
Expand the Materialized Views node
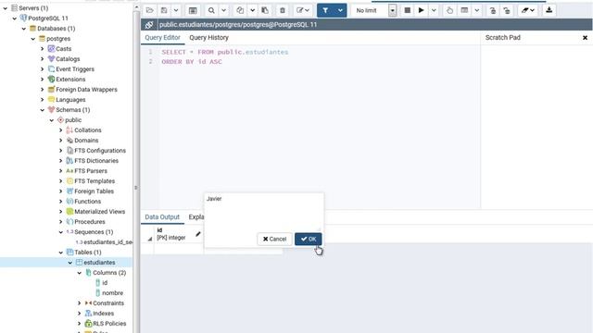click(61, 212)
